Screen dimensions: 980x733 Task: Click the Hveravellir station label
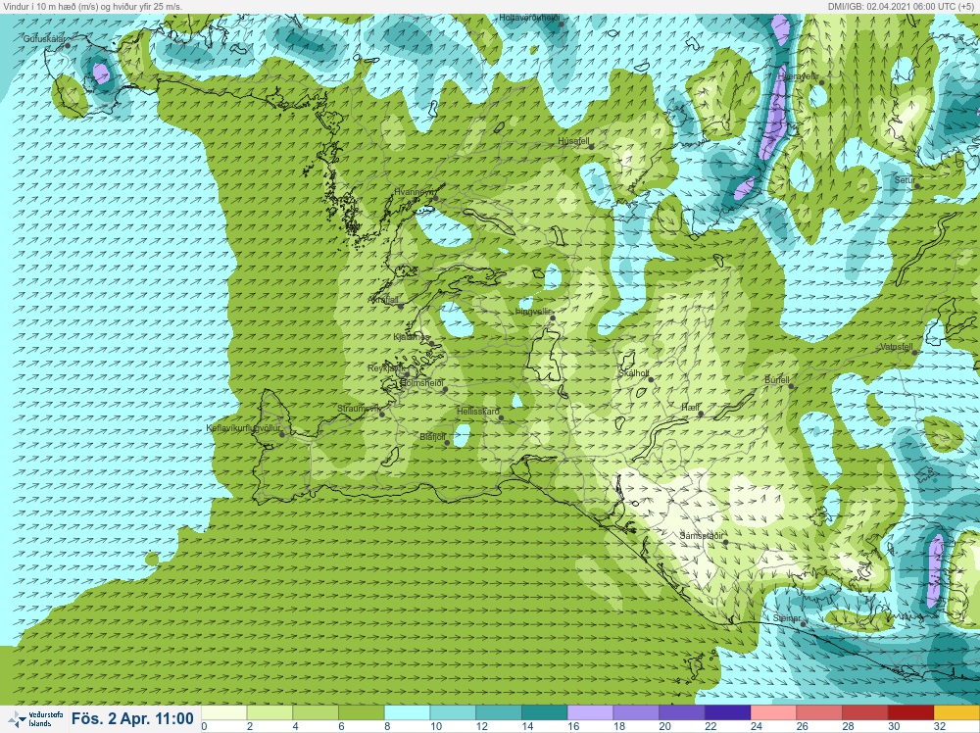click(799, 76)
